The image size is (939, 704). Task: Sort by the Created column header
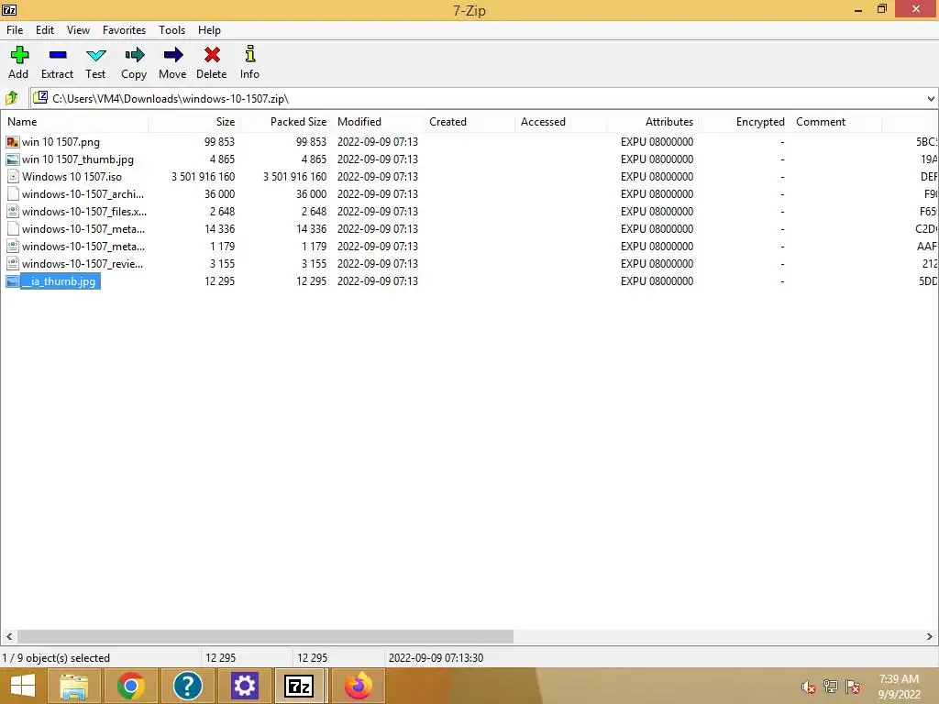pyautogui.click(x=469, y=122)
